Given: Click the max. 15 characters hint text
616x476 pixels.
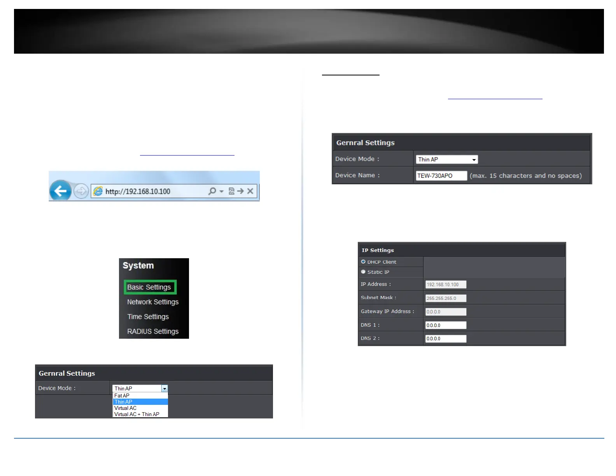Looking at the screenshot, I should pos(526,176).
